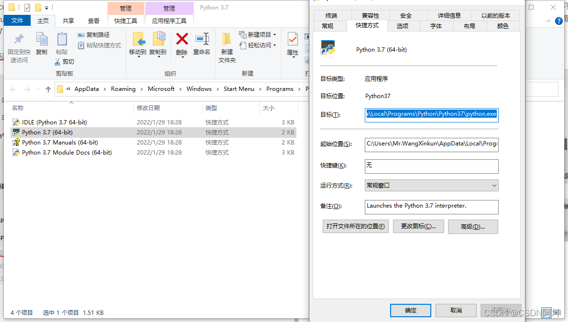Open New Item (新建项目) dropdown
Viewport: 568px width, 322px height.
pos(258,35)
